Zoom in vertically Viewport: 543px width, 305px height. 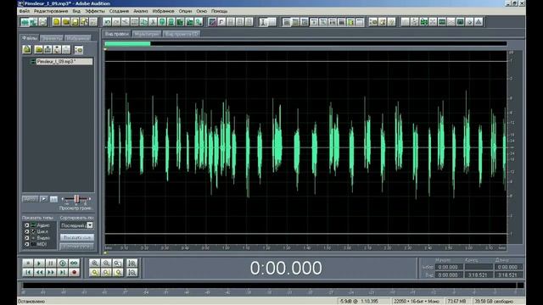click(132, 263)
